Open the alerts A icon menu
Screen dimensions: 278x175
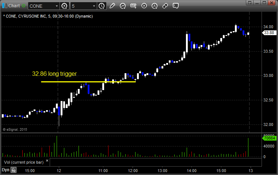click(x=155, y=6)
